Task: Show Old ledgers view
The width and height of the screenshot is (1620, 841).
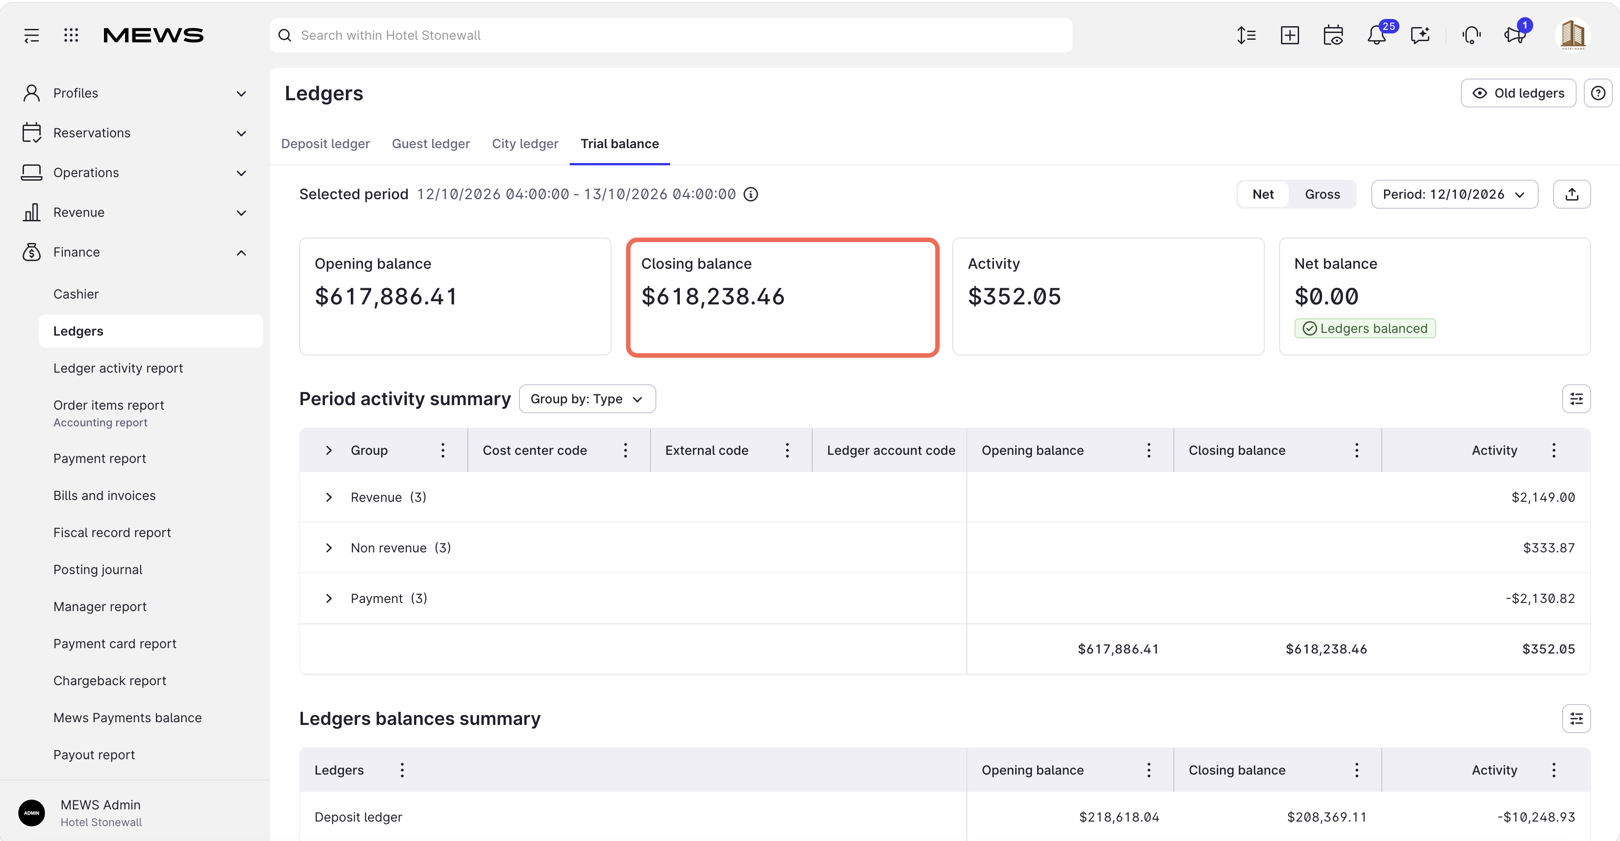Action: point(1518,93)
